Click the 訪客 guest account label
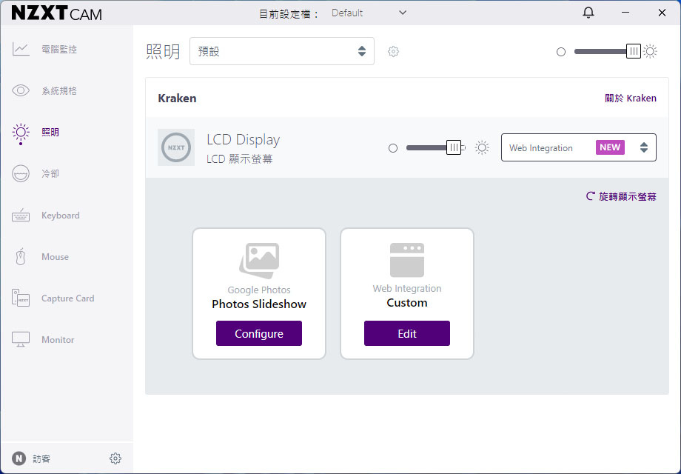 (x=41, y=458)
